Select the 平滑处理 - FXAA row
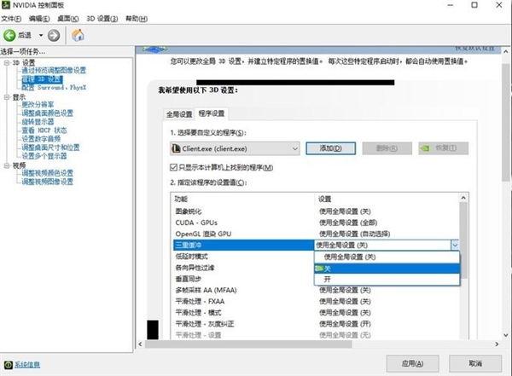The image size is (512, 376). (316, 301)
